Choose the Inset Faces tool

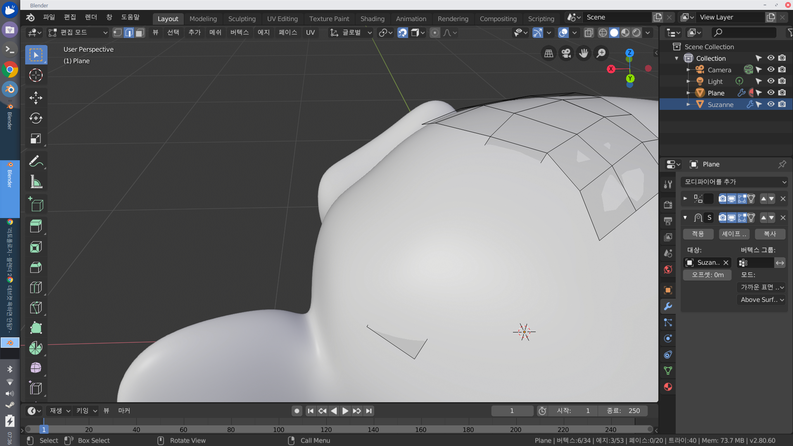tap(36, 247)
